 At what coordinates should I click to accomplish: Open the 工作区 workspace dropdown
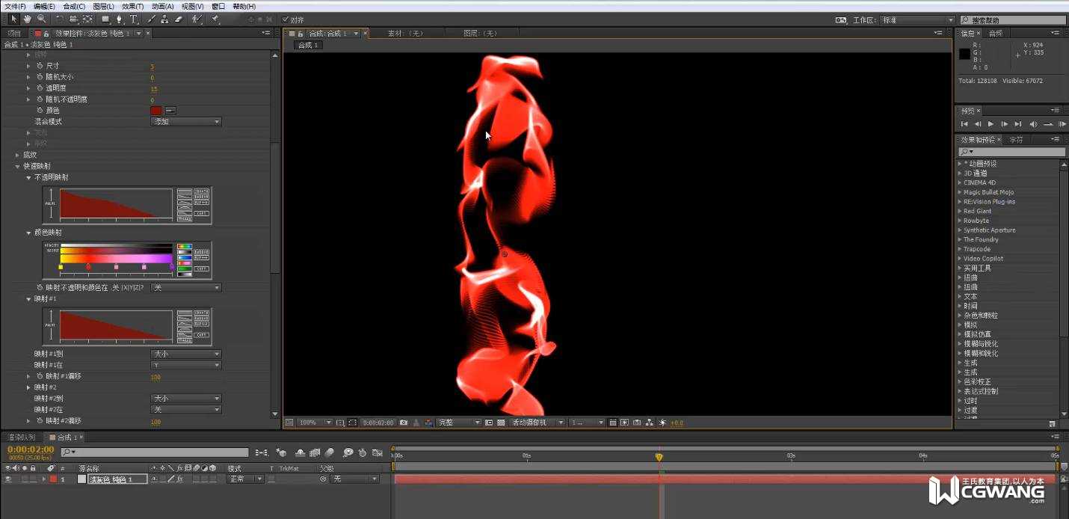coord(917,20)
